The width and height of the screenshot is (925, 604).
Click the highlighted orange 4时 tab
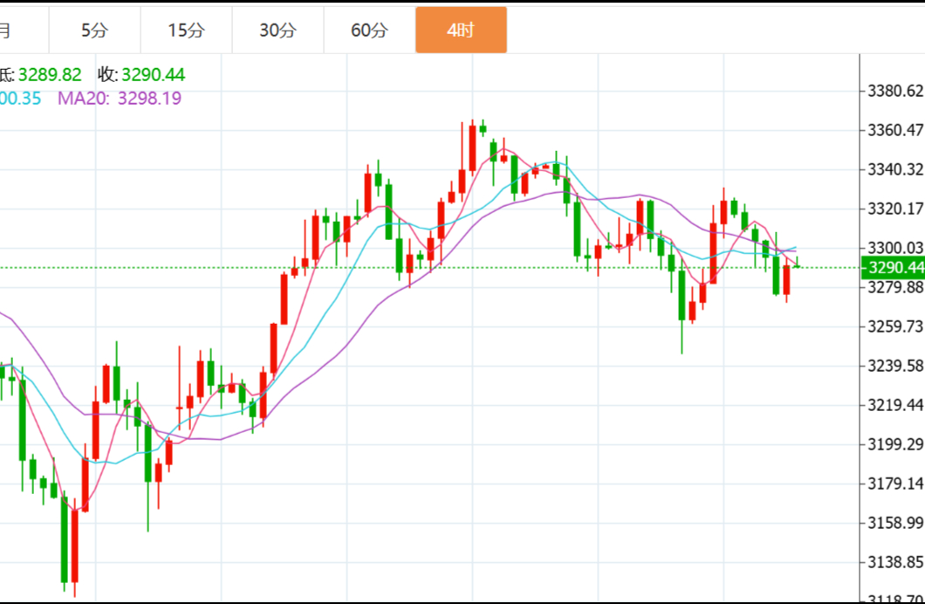pos(461,31)
